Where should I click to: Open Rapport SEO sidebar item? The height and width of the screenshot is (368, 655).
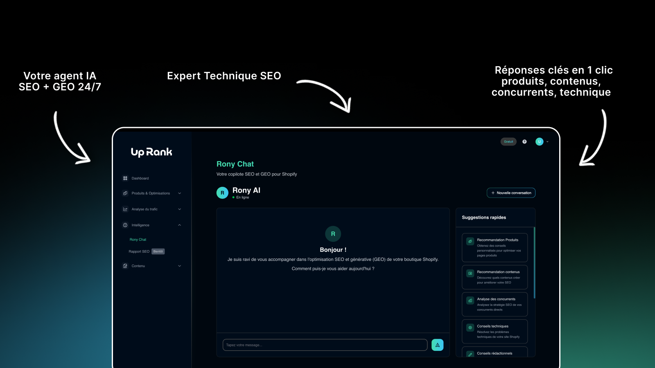(139, 251)
